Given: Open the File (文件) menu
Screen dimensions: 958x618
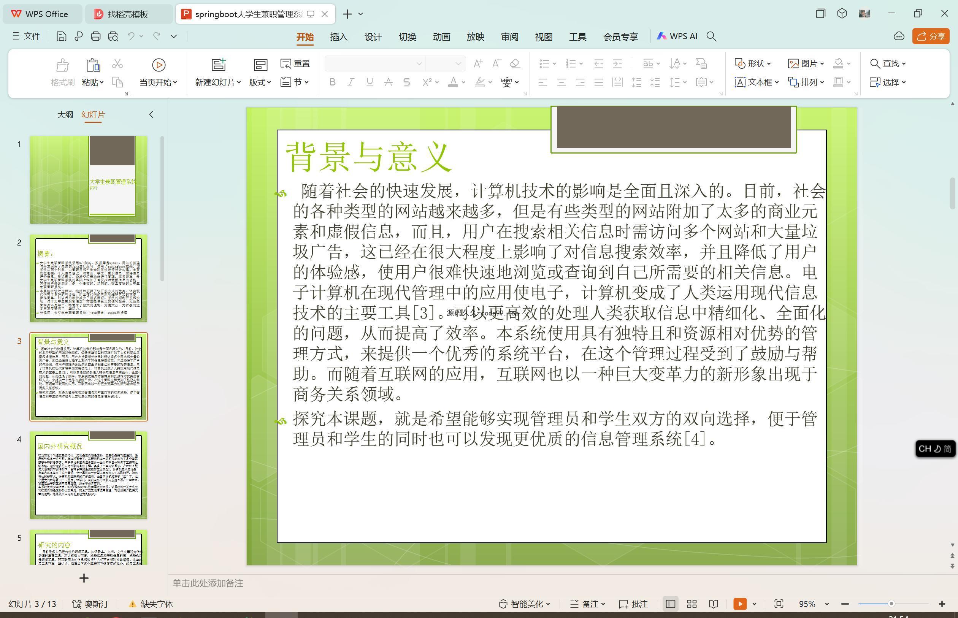Looking at the screenshot, I should point(27,36).
